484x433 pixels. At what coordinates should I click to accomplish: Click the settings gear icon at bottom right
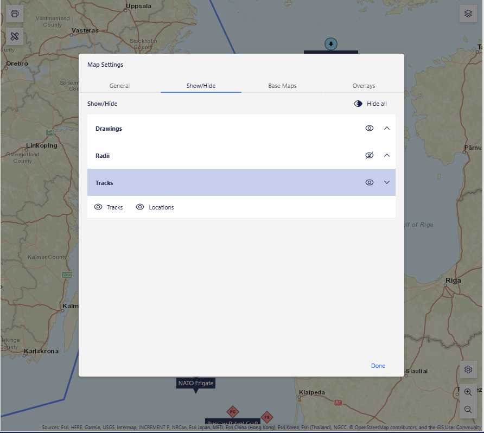(x=468, y=370)
